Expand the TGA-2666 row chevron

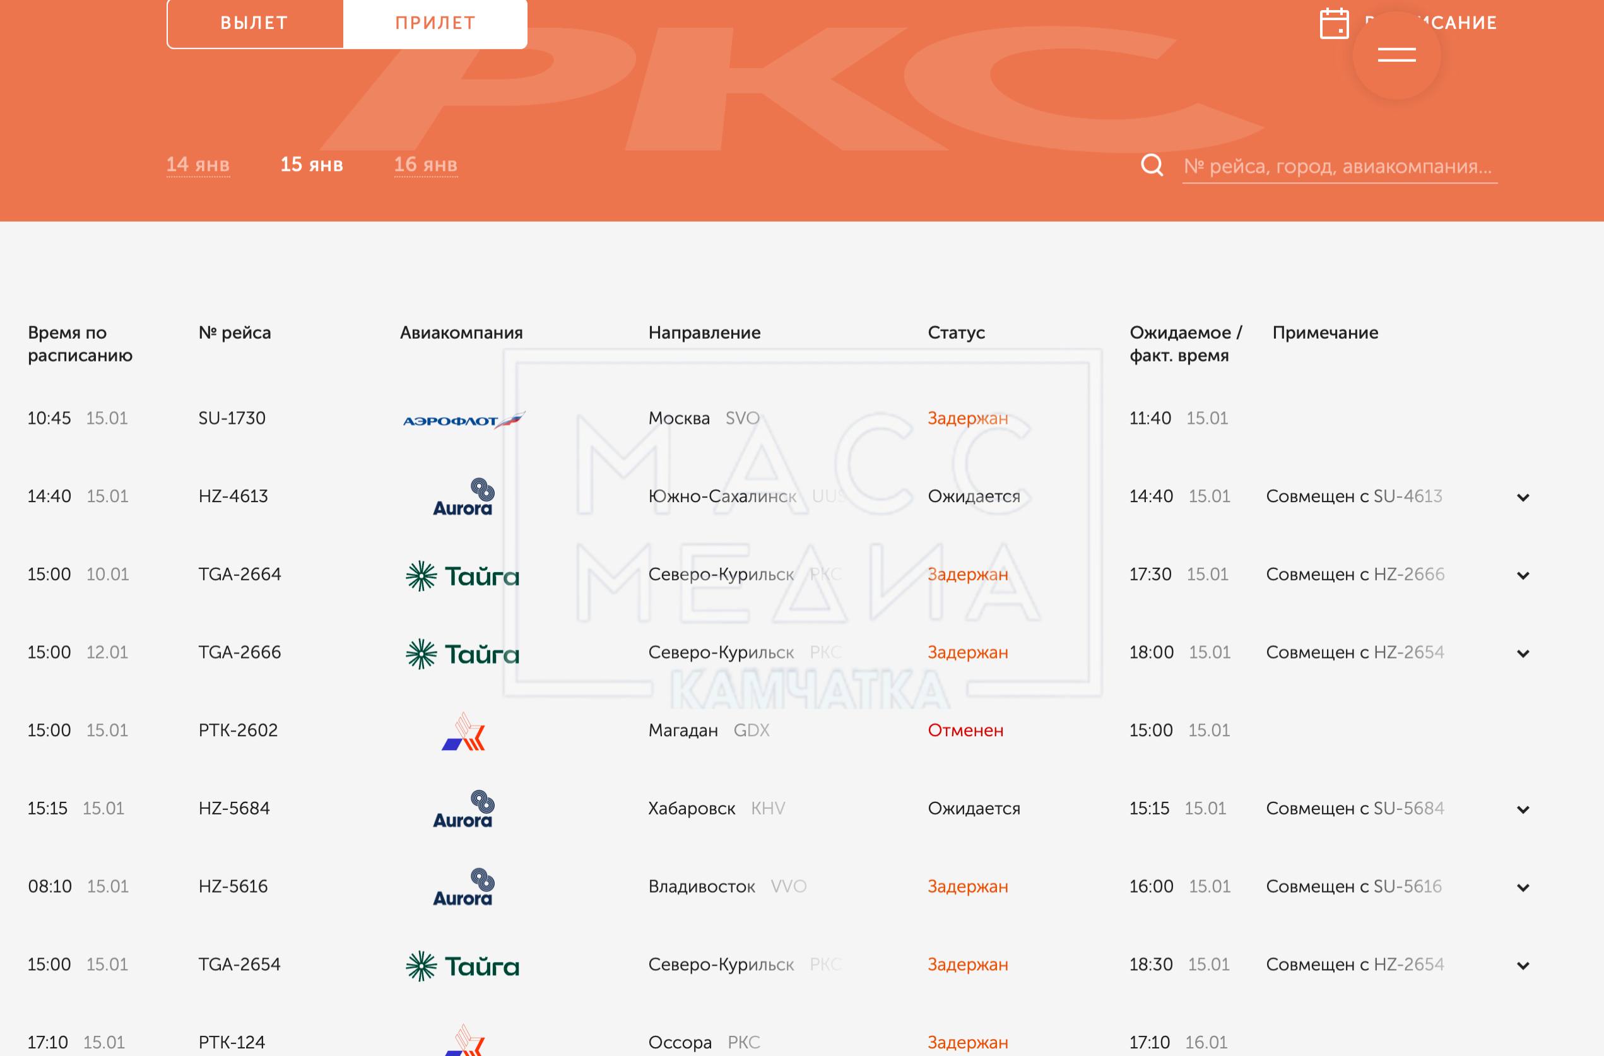point(1523,654)
